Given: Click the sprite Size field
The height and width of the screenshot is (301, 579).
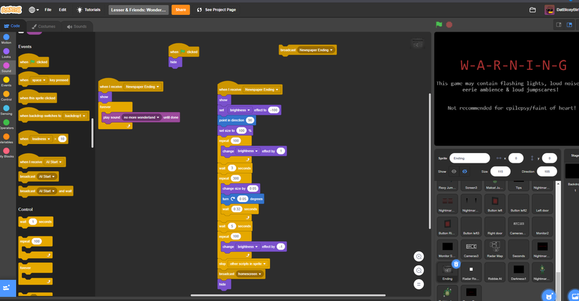Looking at the screenshot, I should click(x=501, y=172).
